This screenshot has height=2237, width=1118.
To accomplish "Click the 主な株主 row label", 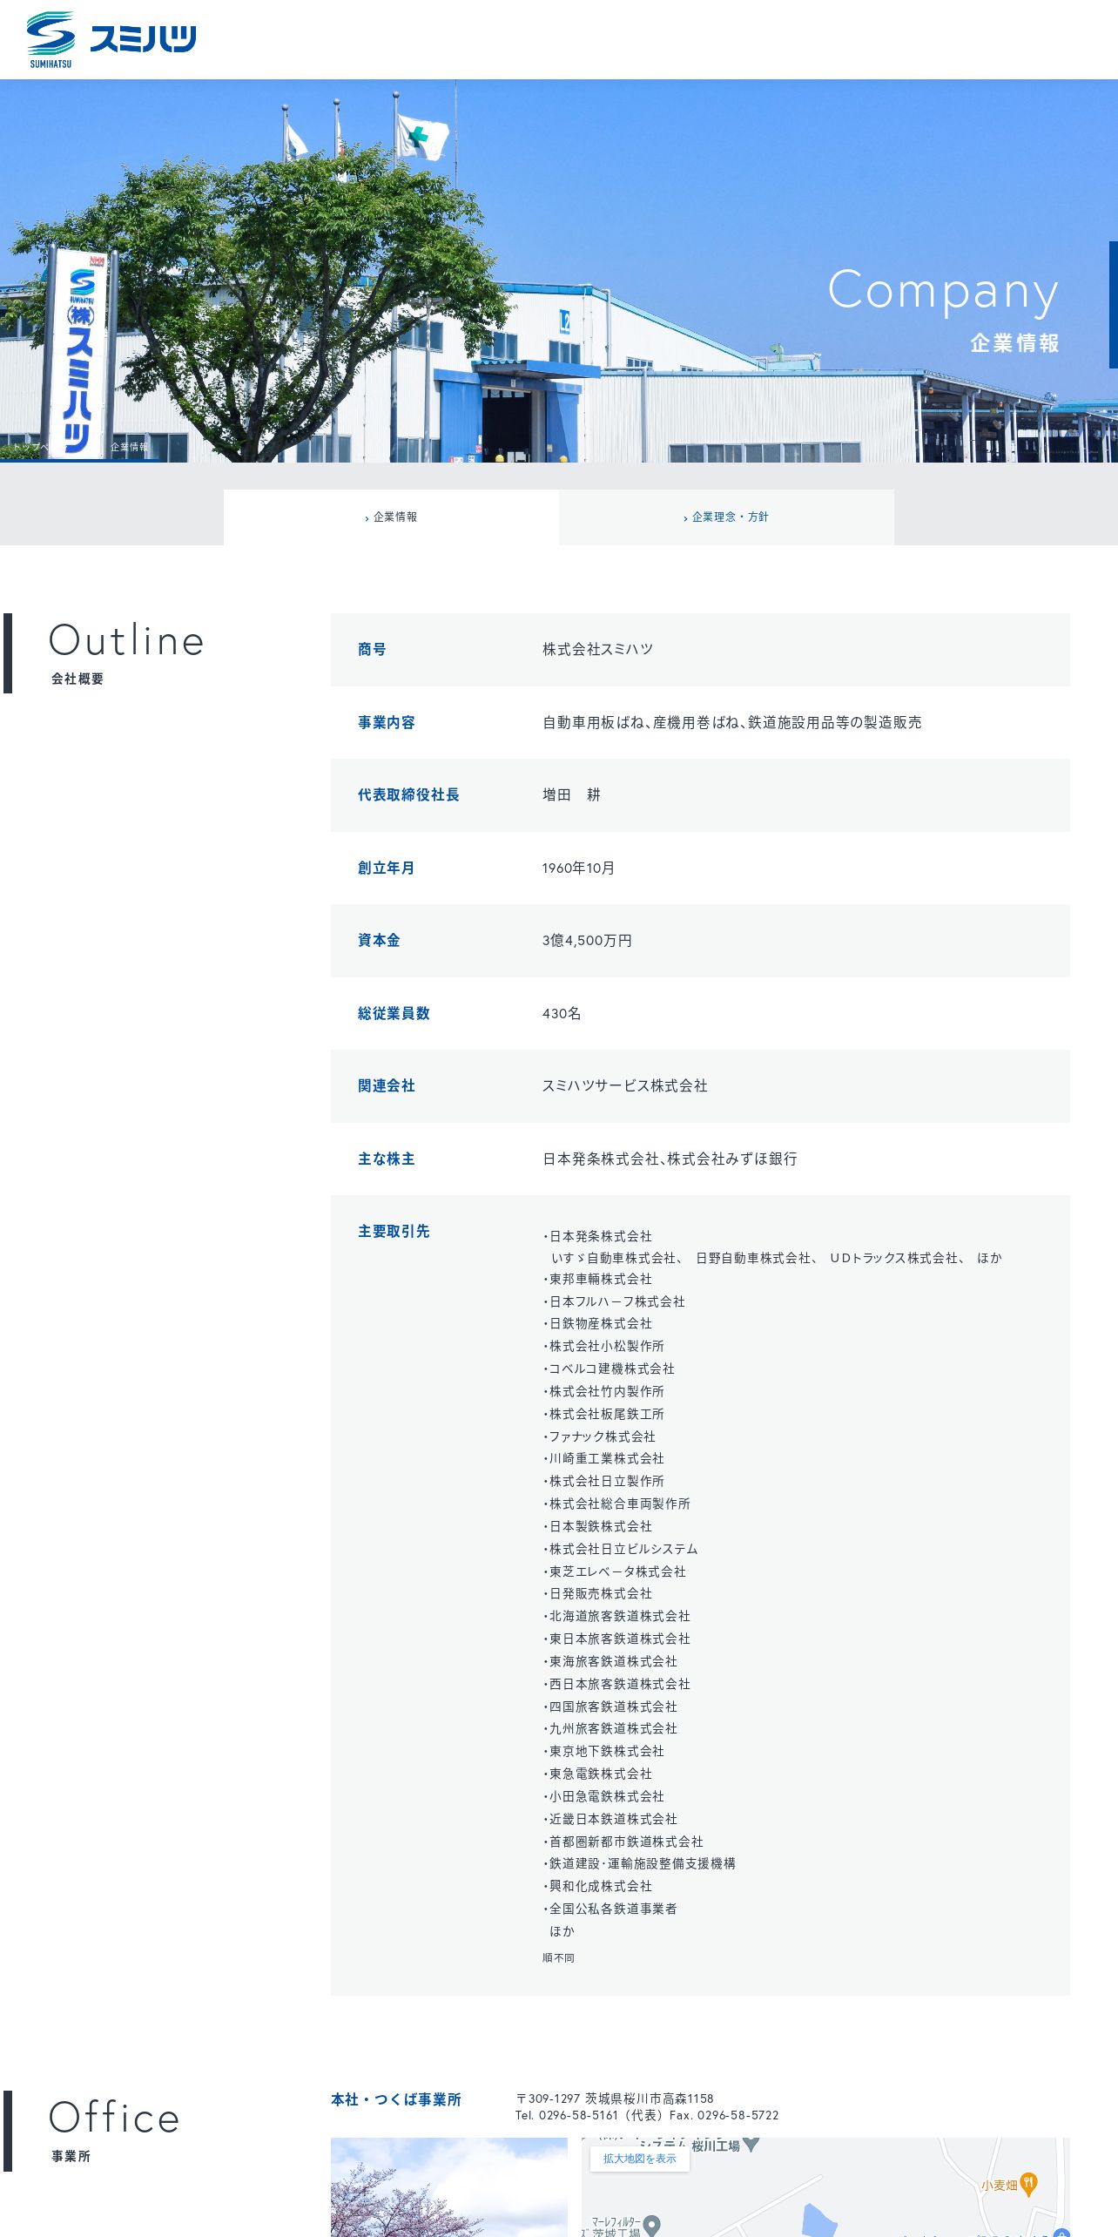I will click(387, 1159).
